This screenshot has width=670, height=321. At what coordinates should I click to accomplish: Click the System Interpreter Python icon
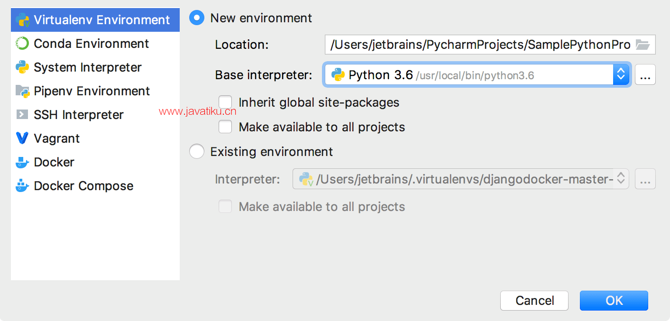(x=22, y=67)
